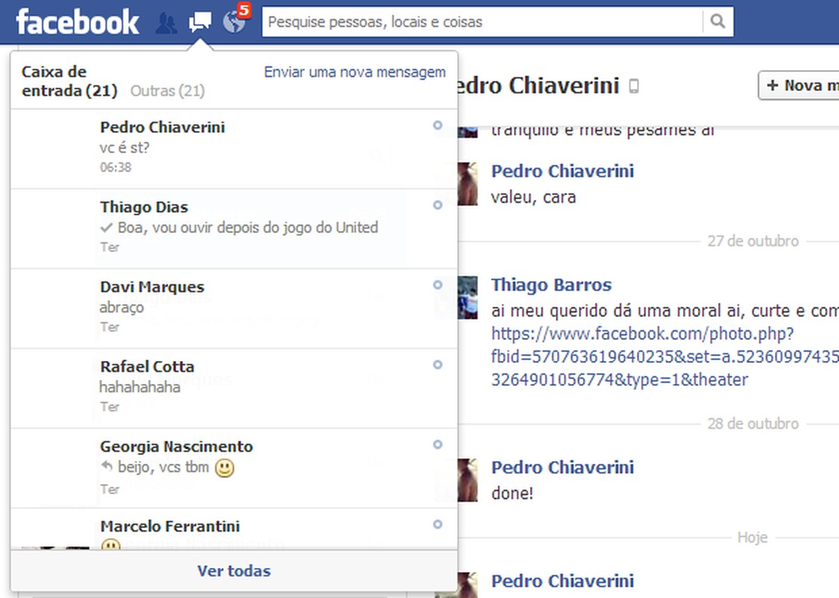
Task: Open the notifications globe with badge 5
Action: [x=233, y=22]
